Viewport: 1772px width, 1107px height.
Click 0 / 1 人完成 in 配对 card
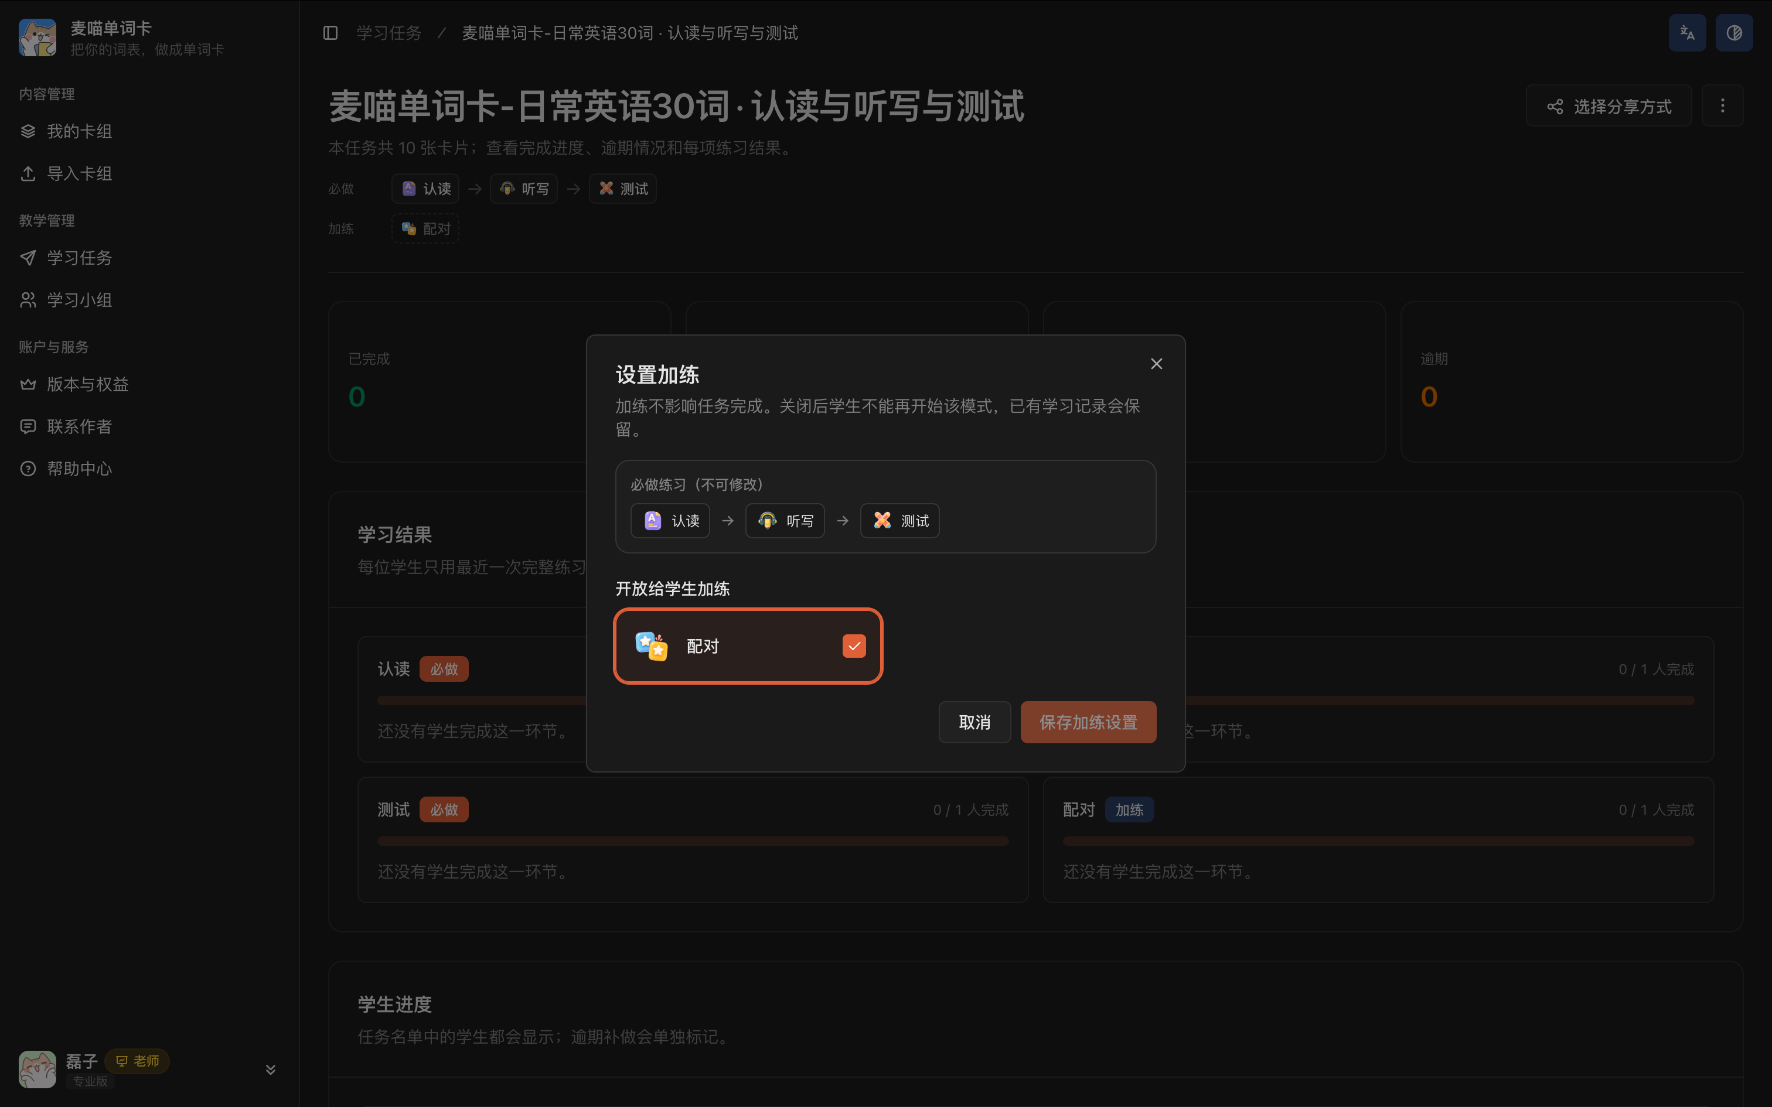pos(1657,809)
